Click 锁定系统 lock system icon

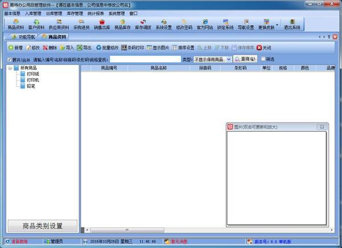point(225,24)
